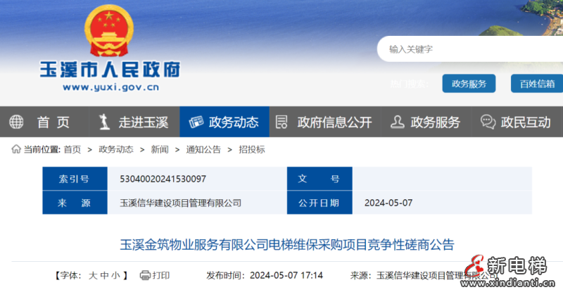This screenshot has width=563, height=297.
Task: Click 招投标 in the breadcrumb
Action: [x=252, y=149]
